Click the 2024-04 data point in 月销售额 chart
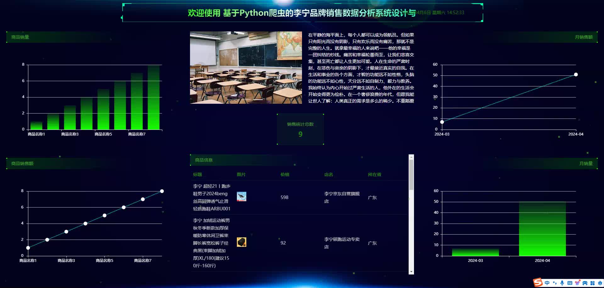The width and height of the screenshot is (604, 288). (x=576, y=75)
